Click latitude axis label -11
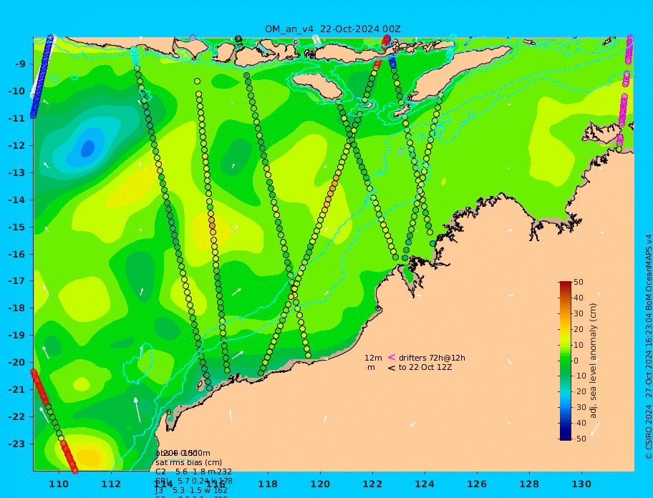 [16, 119]
